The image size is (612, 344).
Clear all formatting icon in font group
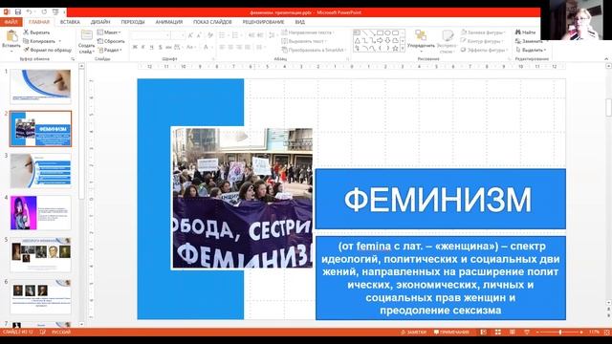[210, 35]
